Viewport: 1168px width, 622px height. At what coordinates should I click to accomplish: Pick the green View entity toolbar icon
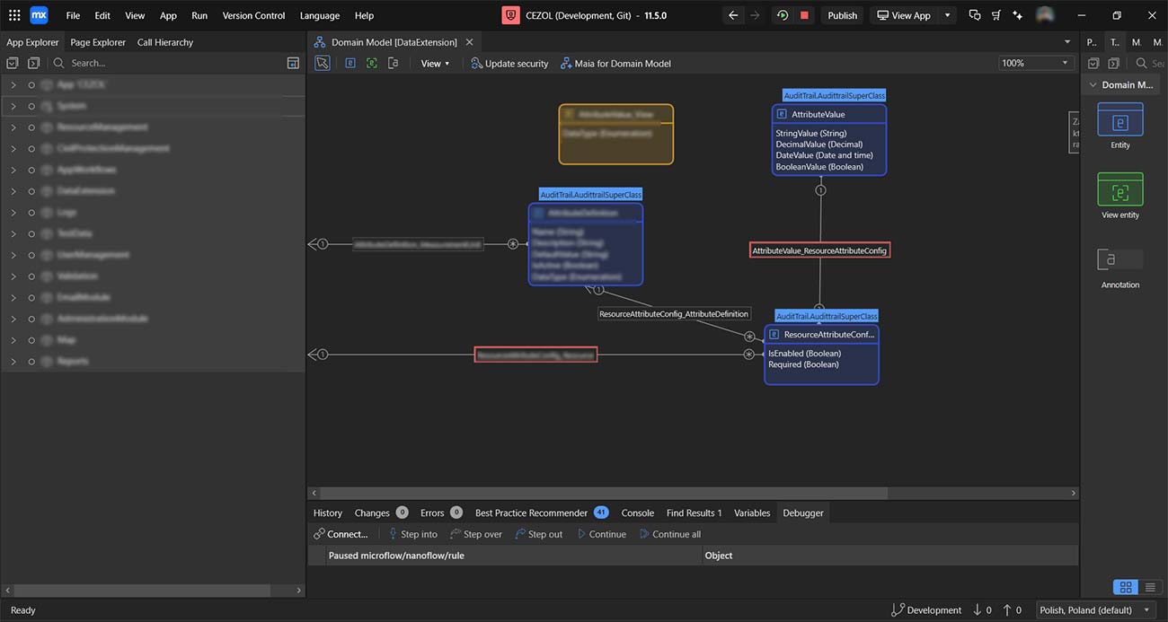[371, 63]
